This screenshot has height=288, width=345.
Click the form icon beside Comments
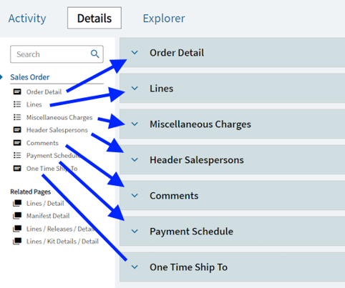pyautogui.click(x=17, y=143)
